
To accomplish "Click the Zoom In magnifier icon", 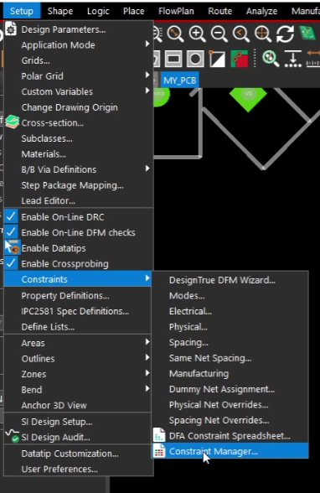I will pos(197,34).
